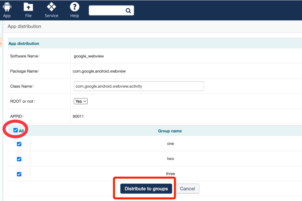Screen dimensions: 302x201
Task: Click the Service label in toolbar
Action: (51, 16)
